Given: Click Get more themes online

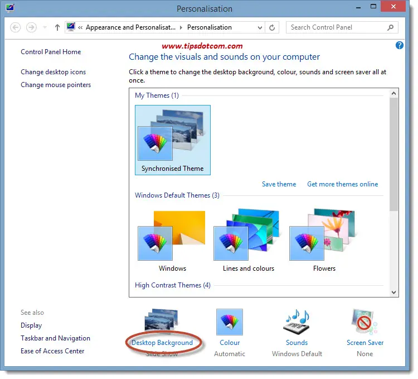Looking at the screenshot, I should [x=343, y=184].
